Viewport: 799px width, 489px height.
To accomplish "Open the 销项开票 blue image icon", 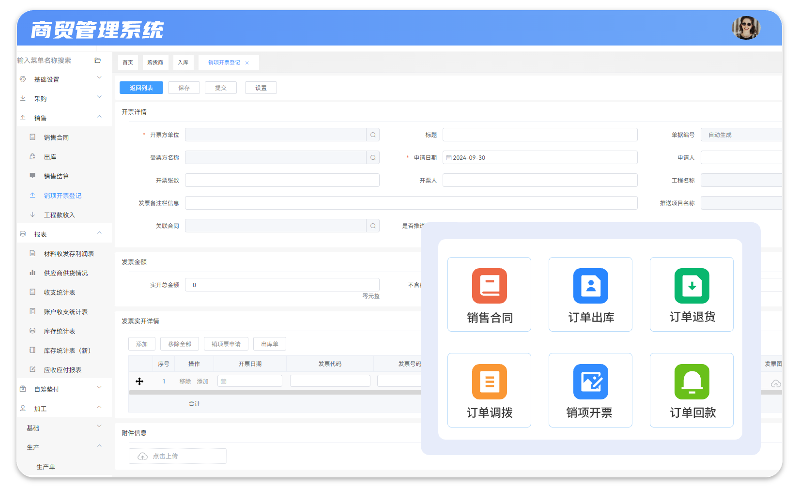I will click(590, 382).
